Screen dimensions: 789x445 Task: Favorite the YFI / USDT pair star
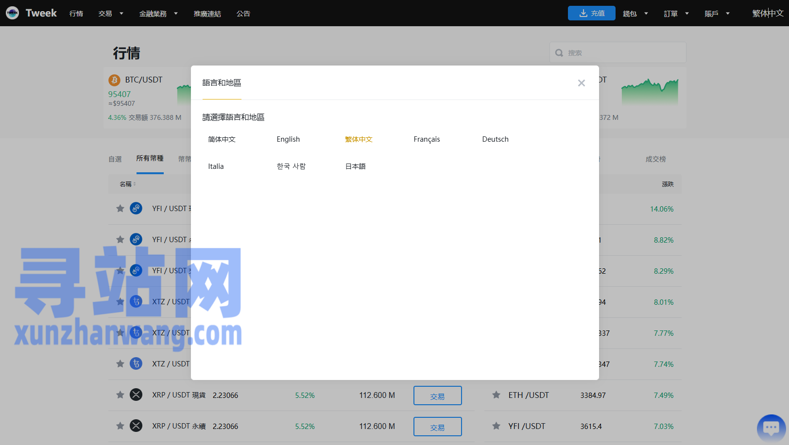coord(120,208)
